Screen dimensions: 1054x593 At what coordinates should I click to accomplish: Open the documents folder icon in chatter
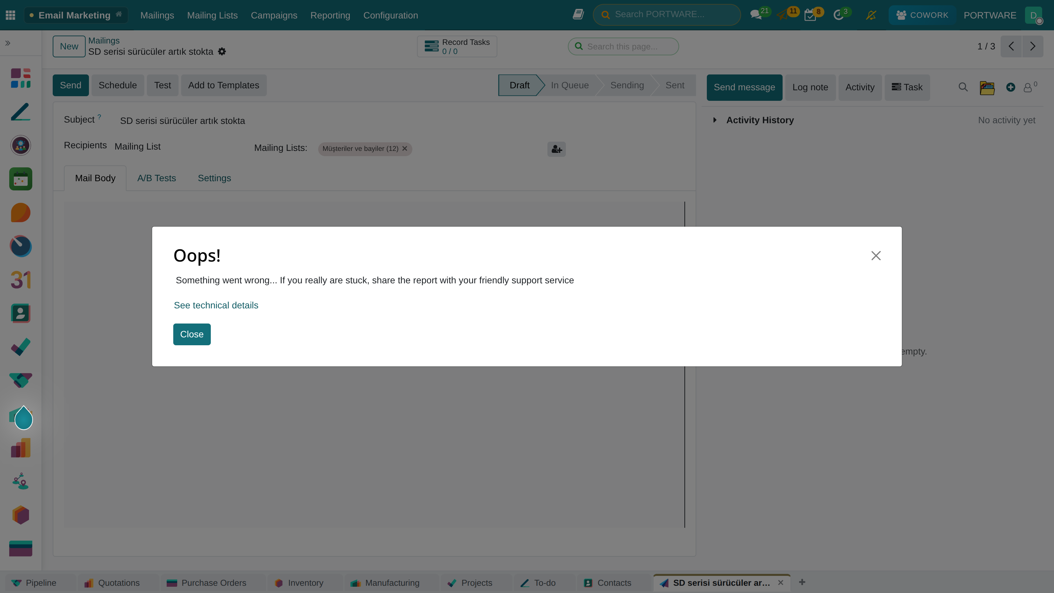[987, 88]
